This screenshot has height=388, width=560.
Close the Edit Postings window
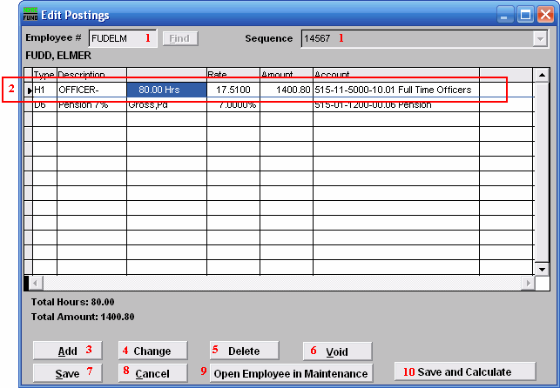click(x=543, y=14)
